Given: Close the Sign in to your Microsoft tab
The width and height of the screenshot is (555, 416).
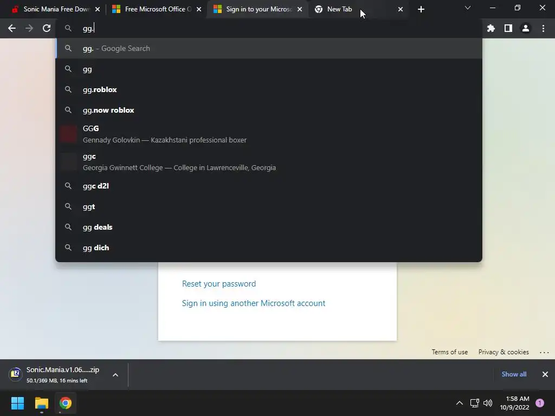Looking at the screenshot, I should [300, 9].
